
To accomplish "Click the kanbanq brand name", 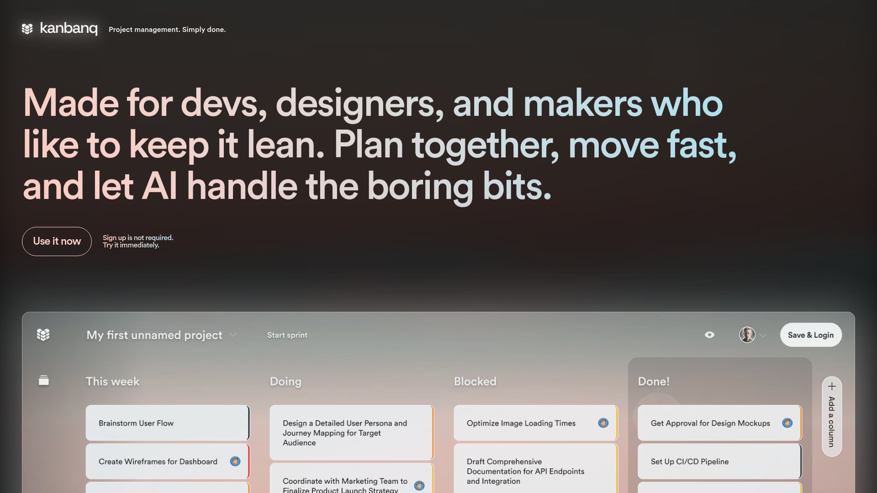I will pos(69,28).
